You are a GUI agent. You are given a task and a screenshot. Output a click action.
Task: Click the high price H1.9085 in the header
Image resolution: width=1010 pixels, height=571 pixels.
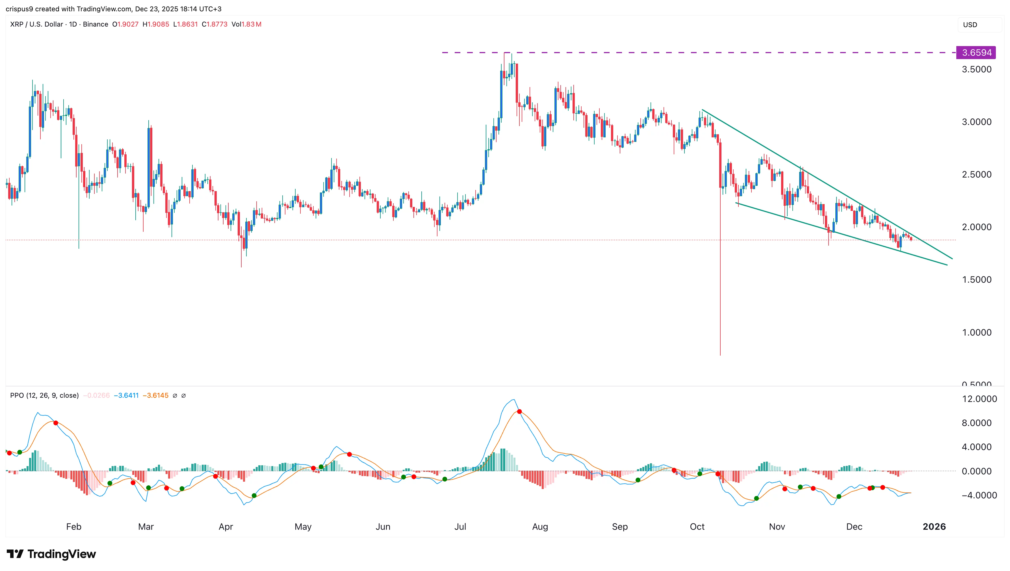pyautogui.click(x=157, y=24)
